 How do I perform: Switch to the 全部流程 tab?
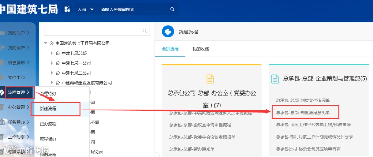(170, 49)
